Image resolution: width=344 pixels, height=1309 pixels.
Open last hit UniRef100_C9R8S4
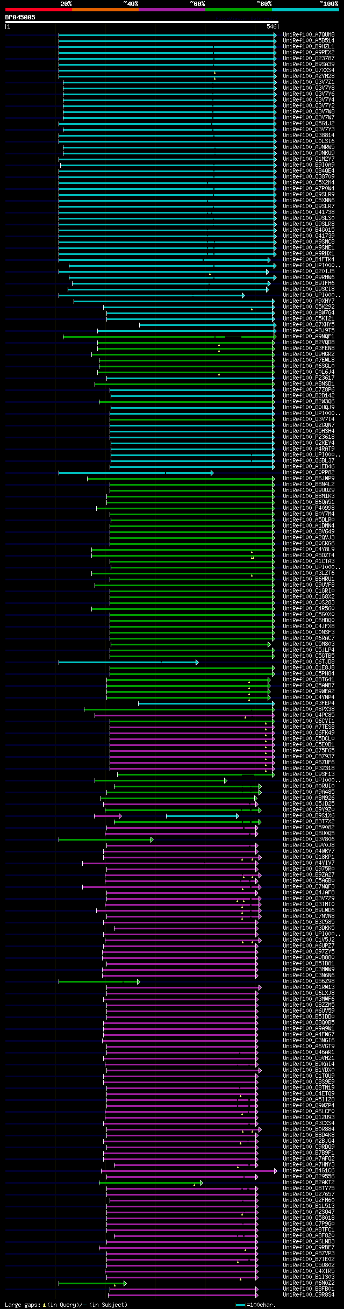(x=309, y=1295)
